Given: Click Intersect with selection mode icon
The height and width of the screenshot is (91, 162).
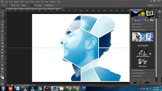Looking at the screenshot, I should pos(18,5).
